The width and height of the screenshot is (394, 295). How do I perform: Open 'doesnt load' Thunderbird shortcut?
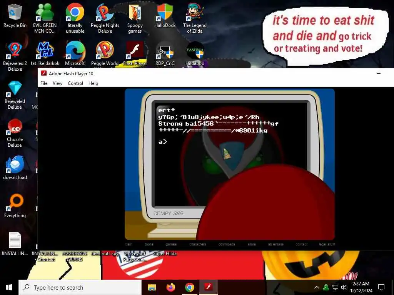pyautogui.click(x=15, y=167)
